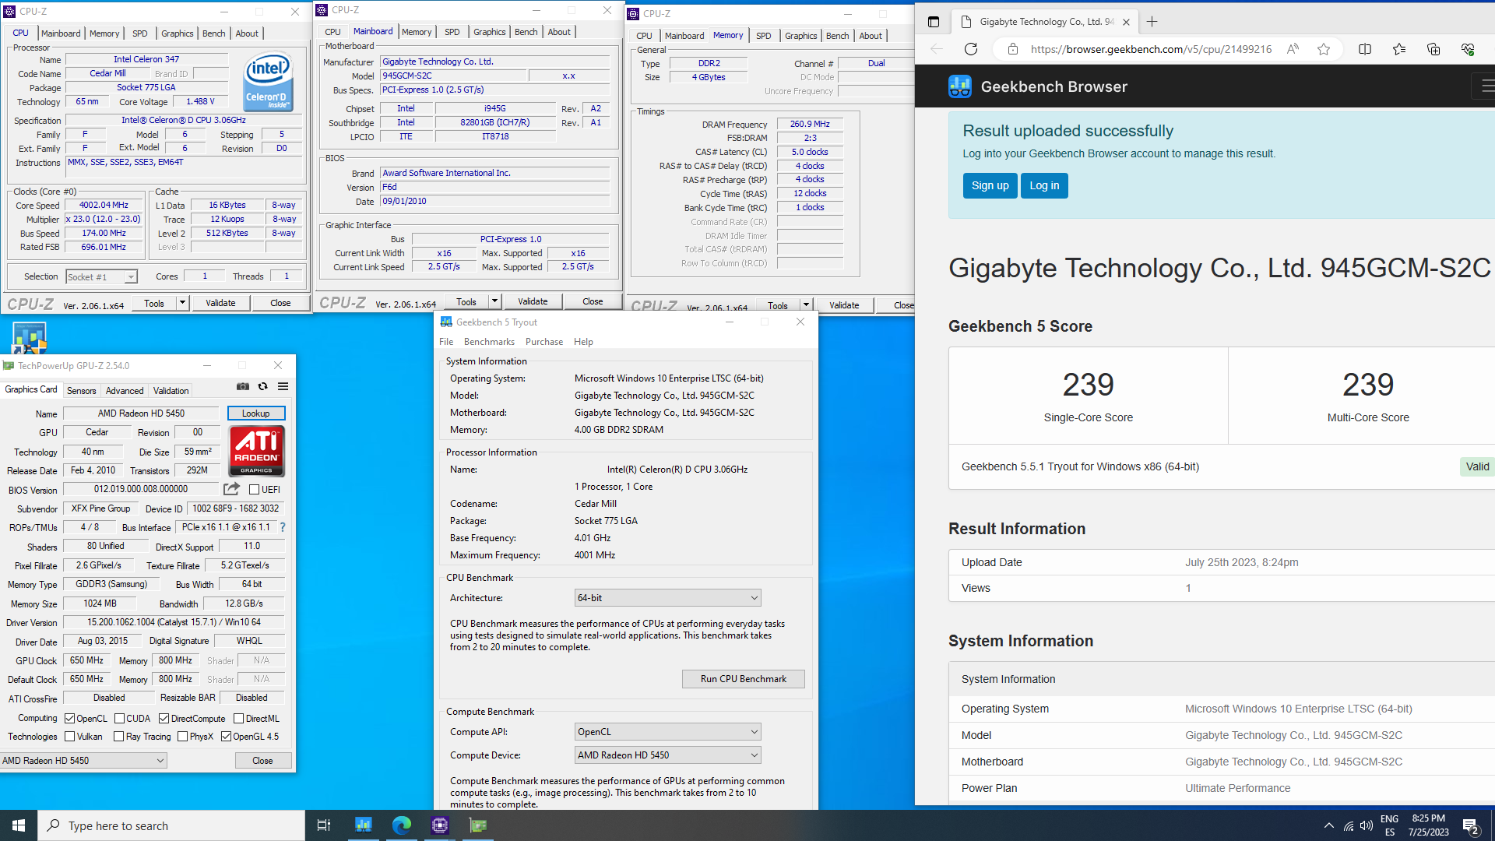Switch to Sensors tab in GPU-Z
This screenshot has width=1495, height=841.
[x=82, y=391]
